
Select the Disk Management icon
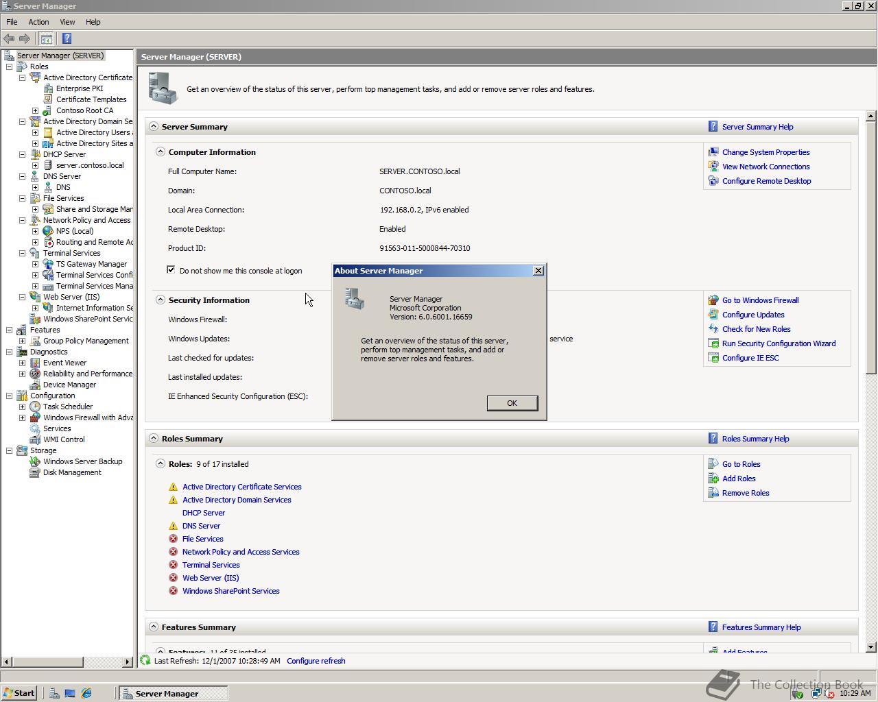point(35,472)
